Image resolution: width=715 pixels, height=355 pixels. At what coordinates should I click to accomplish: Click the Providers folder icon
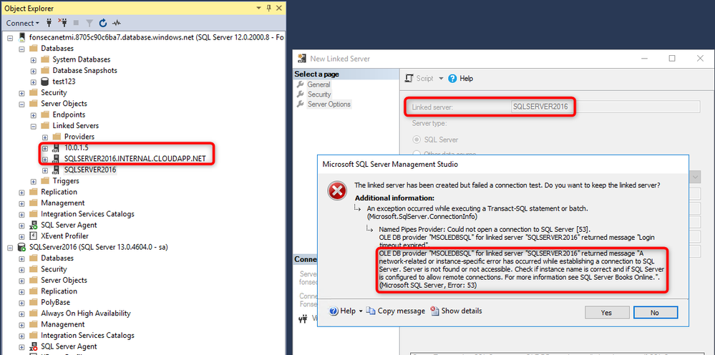tap(57, 137)
